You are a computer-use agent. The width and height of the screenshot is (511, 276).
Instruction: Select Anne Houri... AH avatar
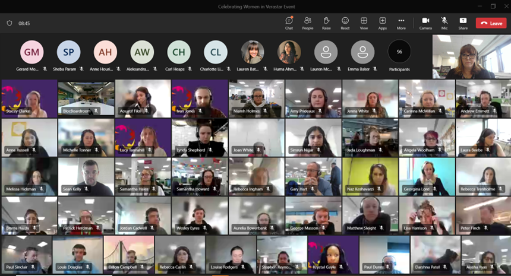105,52
